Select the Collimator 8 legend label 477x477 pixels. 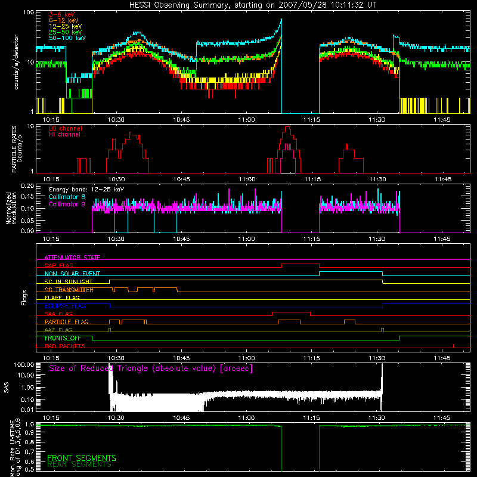click(67, 197)
